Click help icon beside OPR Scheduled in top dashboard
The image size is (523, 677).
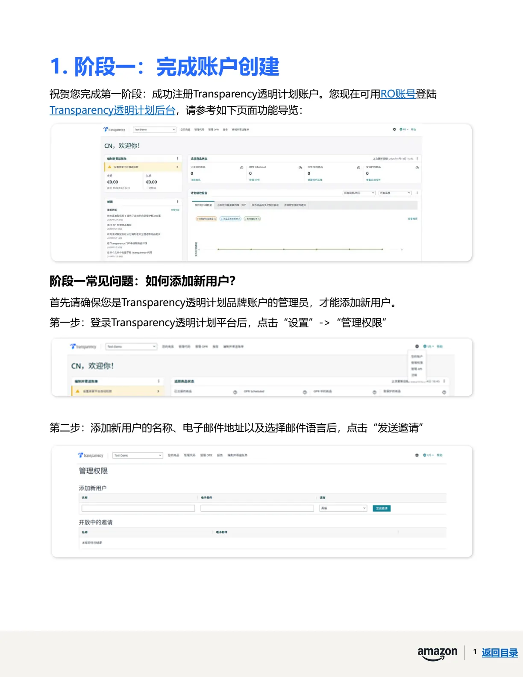click(x=300, y=168)
